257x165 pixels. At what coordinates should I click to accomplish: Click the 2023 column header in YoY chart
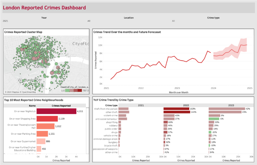[231, 105]
